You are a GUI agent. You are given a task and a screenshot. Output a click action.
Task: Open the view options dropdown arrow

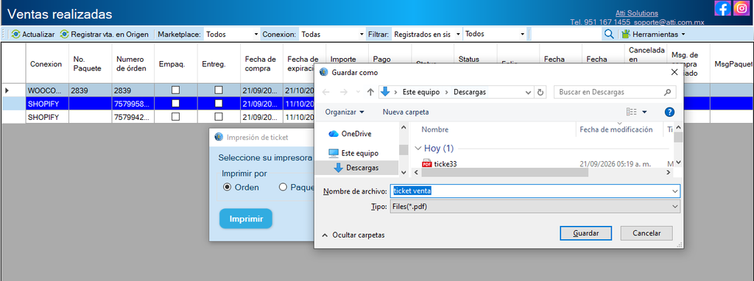[x=644, y=112]
